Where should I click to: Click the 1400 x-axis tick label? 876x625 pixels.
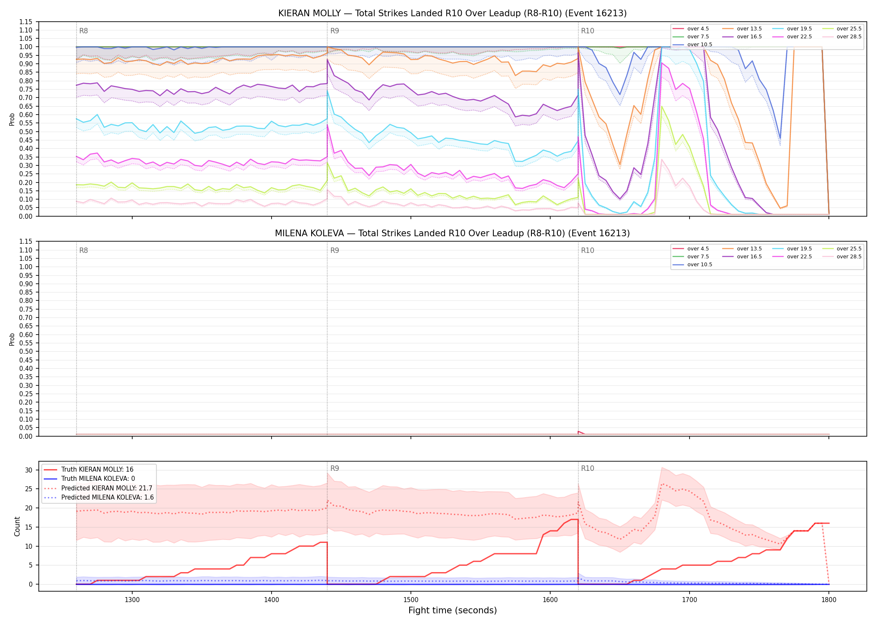272,600
